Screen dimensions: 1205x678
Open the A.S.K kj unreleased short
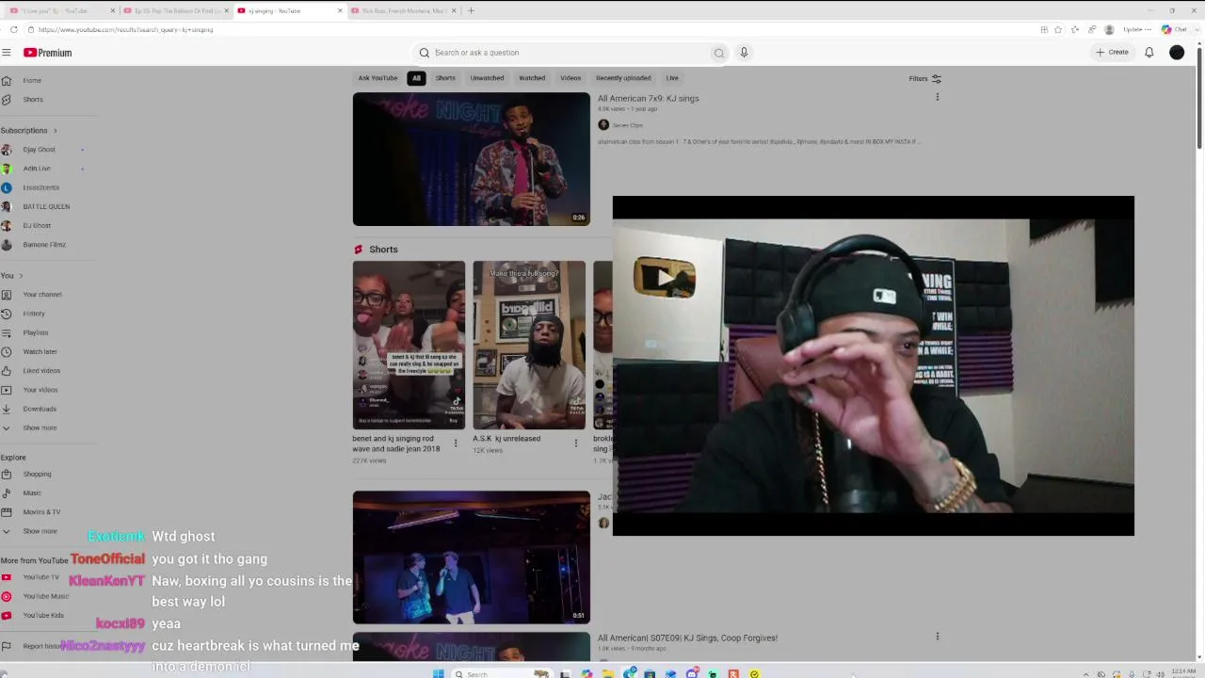[529, 345]
